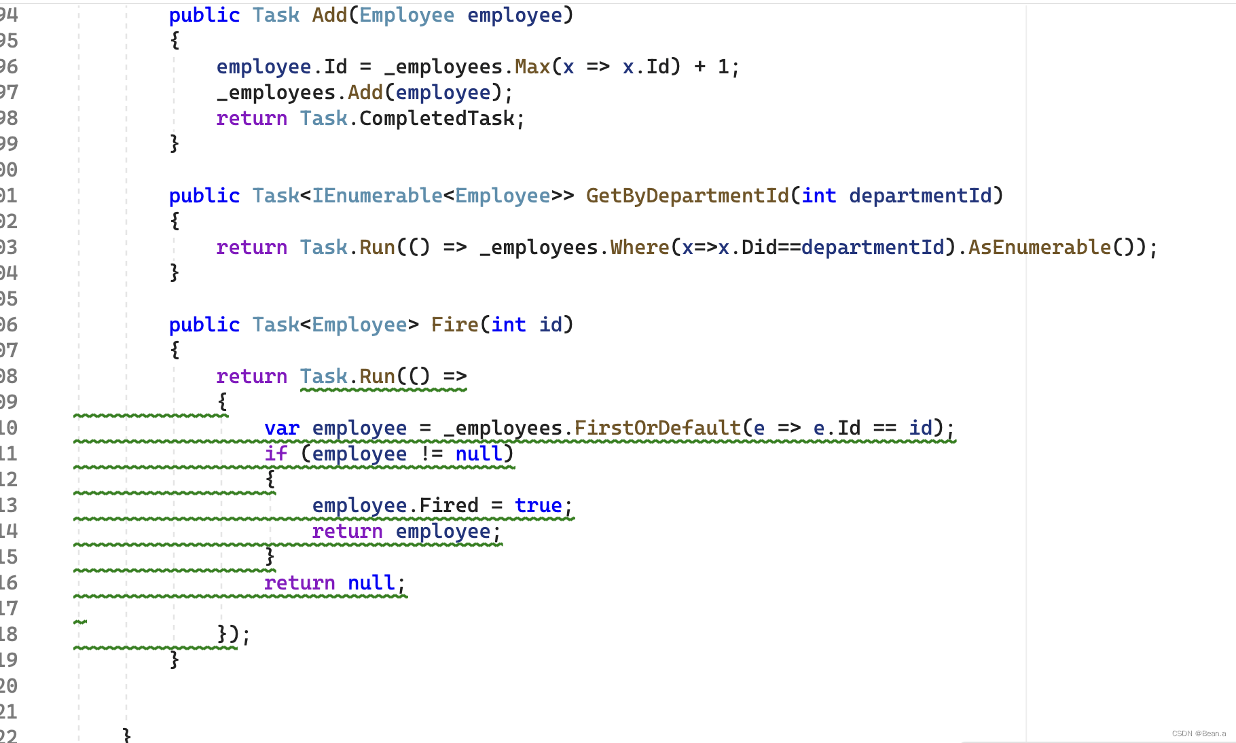Click the Fire method name
The width and height of the screenshot is (1236, 743).
[x=455, y=325]
